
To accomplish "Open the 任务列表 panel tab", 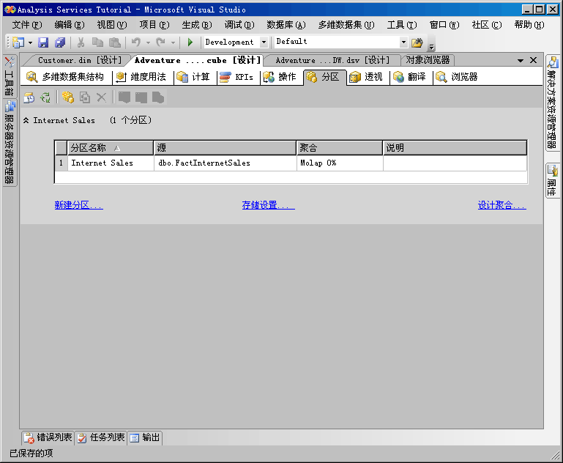I will pyautogui.click(x=101, y=437).
